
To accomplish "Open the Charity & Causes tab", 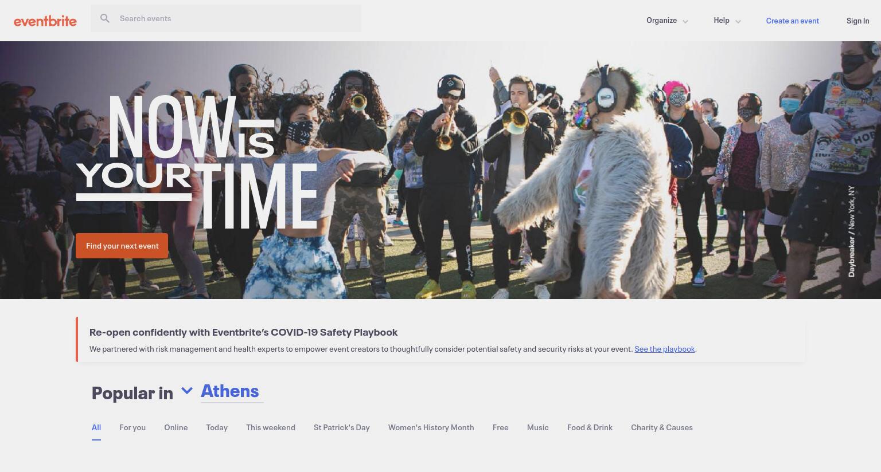I will coord(662,427).
